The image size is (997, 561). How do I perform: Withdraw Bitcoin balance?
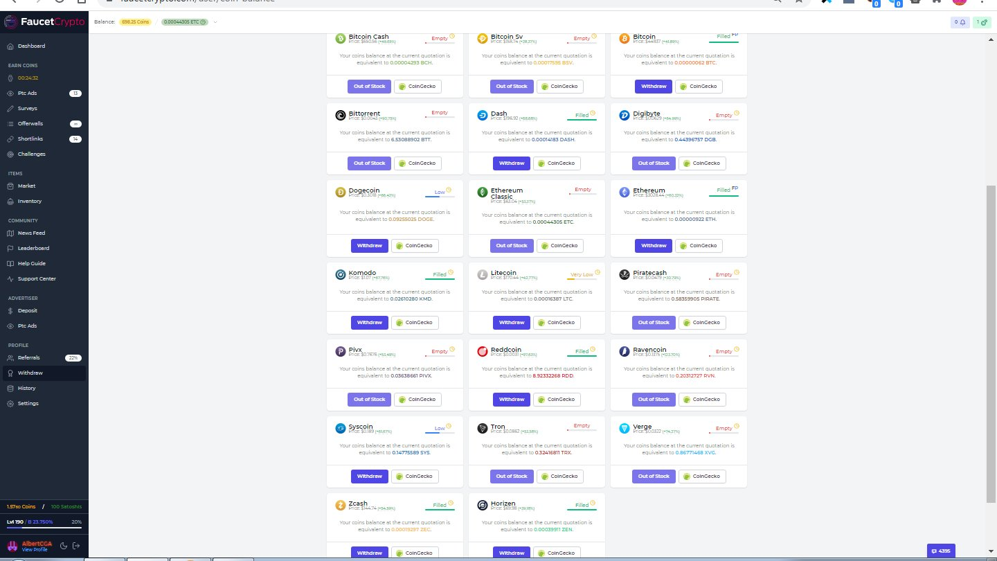(x=653, y=87)
